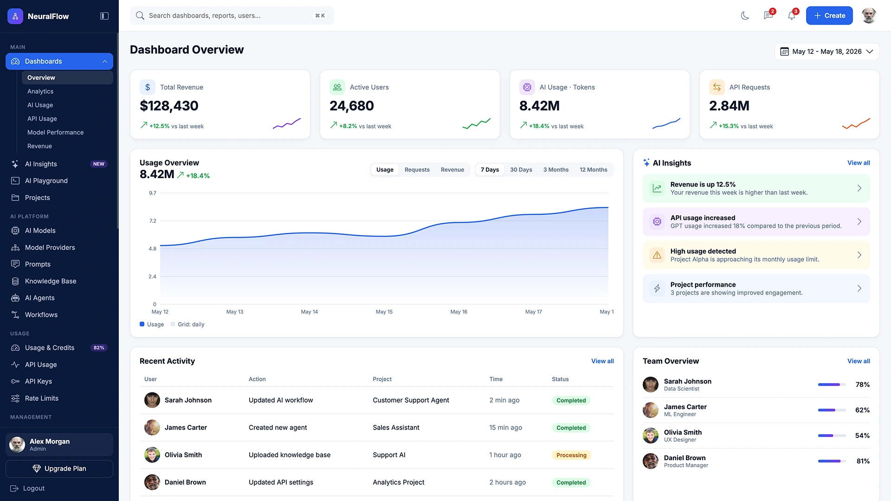Screen dimensions: 891x501
Task: Switch chart to Requests tab
Action: (417, 170)
